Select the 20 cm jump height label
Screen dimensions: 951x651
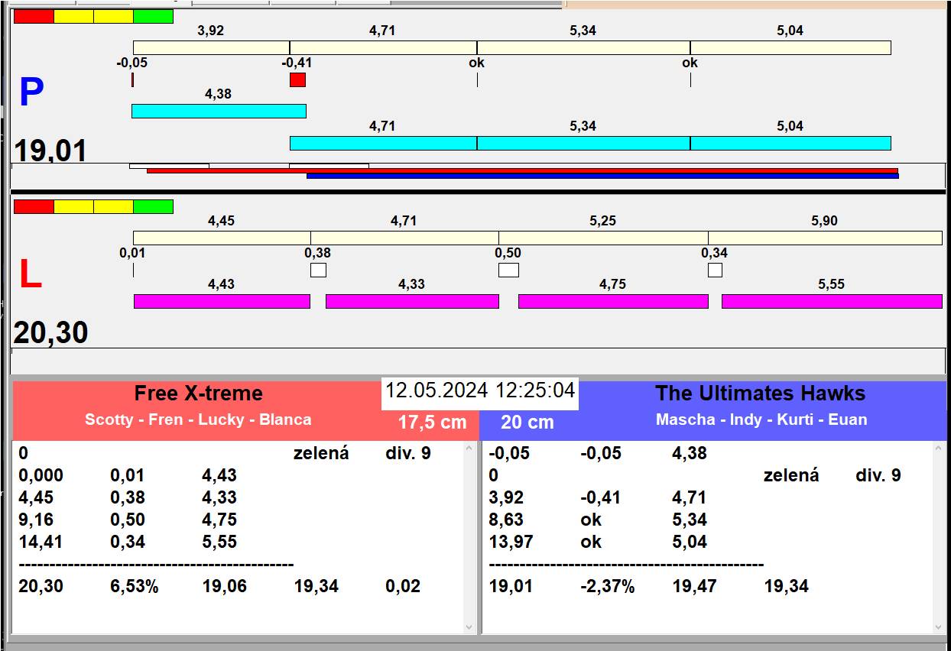tap(527, 423)
